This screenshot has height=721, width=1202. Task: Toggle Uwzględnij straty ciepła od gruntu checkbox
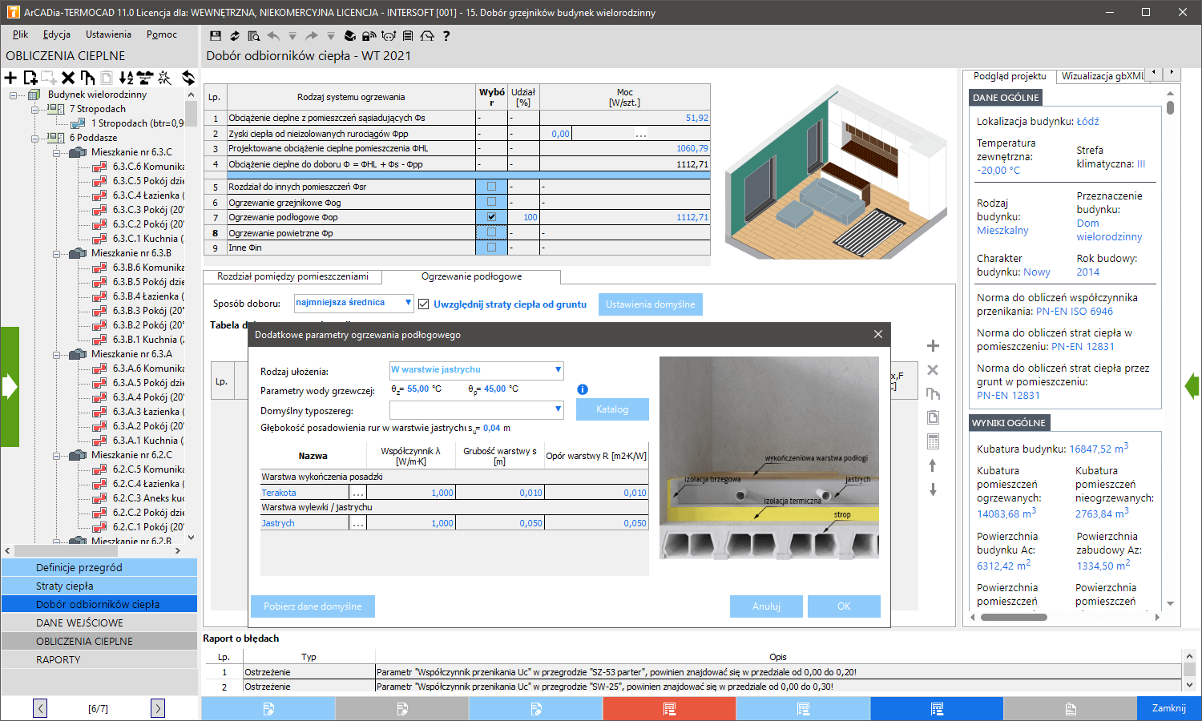424,304
